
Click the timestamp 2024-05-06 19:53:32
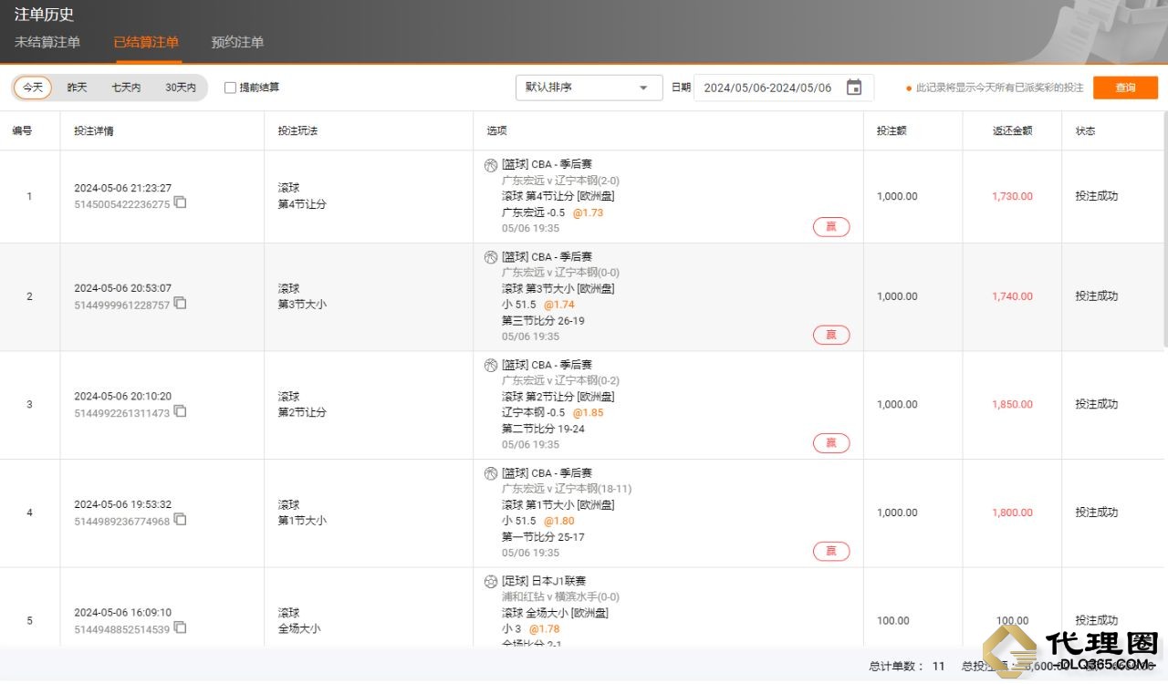point(123,504)
